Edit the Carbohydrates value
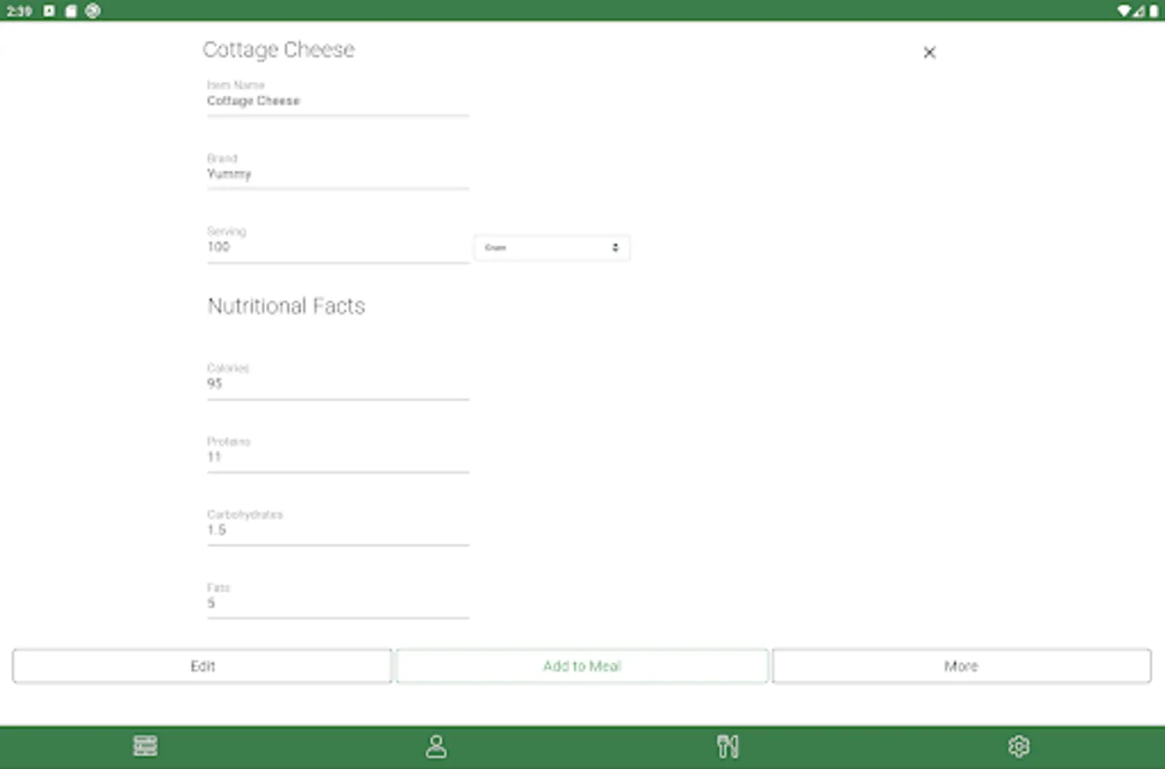This screenshot has width=1165, height=769. (x=338, y=530)
